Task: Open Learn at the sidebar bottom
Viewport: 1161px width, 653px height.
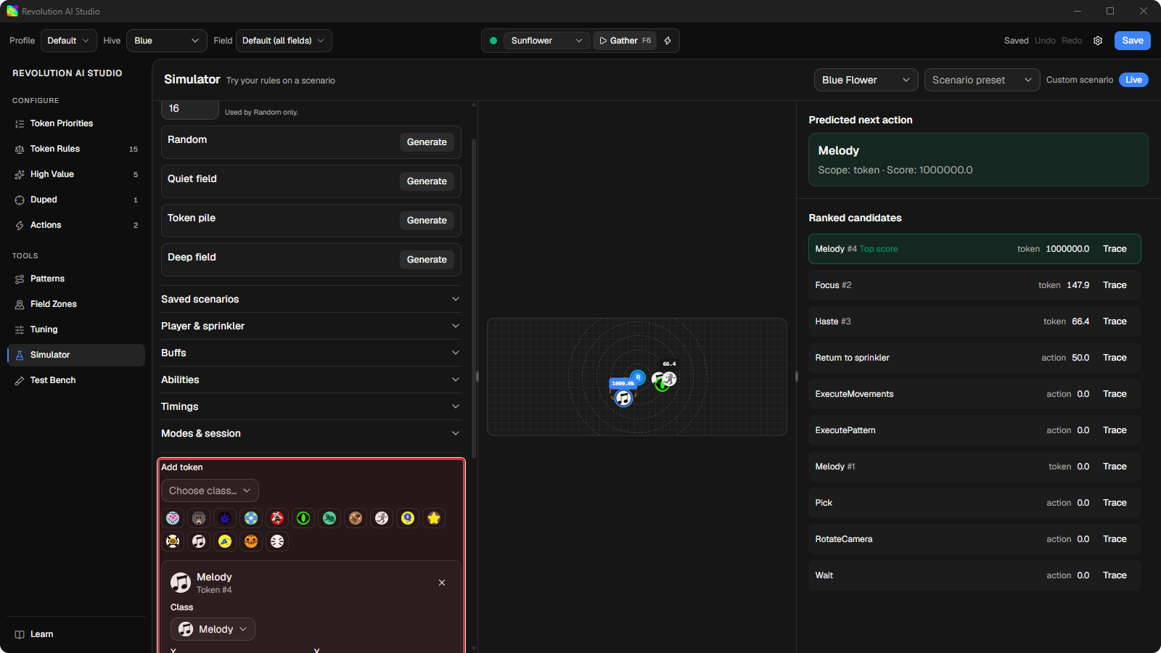Action: tap(76, 634)
